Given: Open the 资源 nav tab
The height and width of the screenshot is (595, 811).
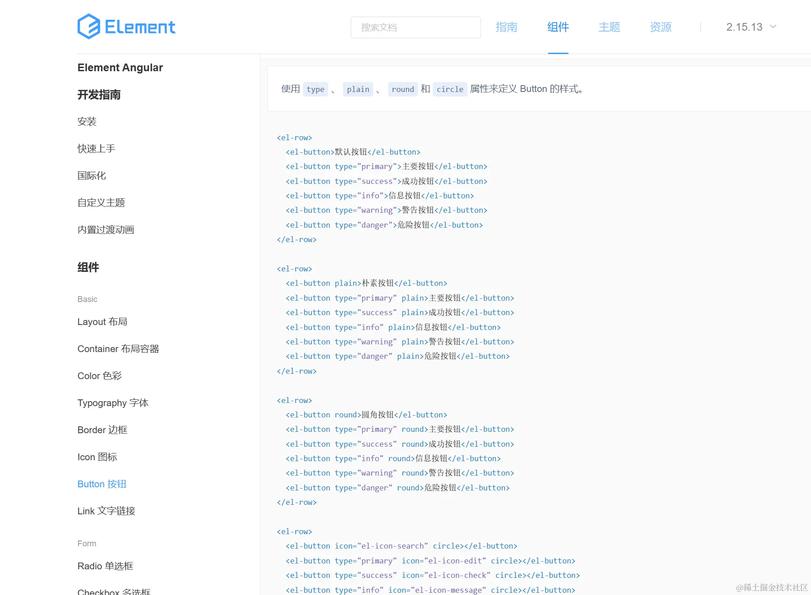Looking at the screenshot, I should coord(661,27).
